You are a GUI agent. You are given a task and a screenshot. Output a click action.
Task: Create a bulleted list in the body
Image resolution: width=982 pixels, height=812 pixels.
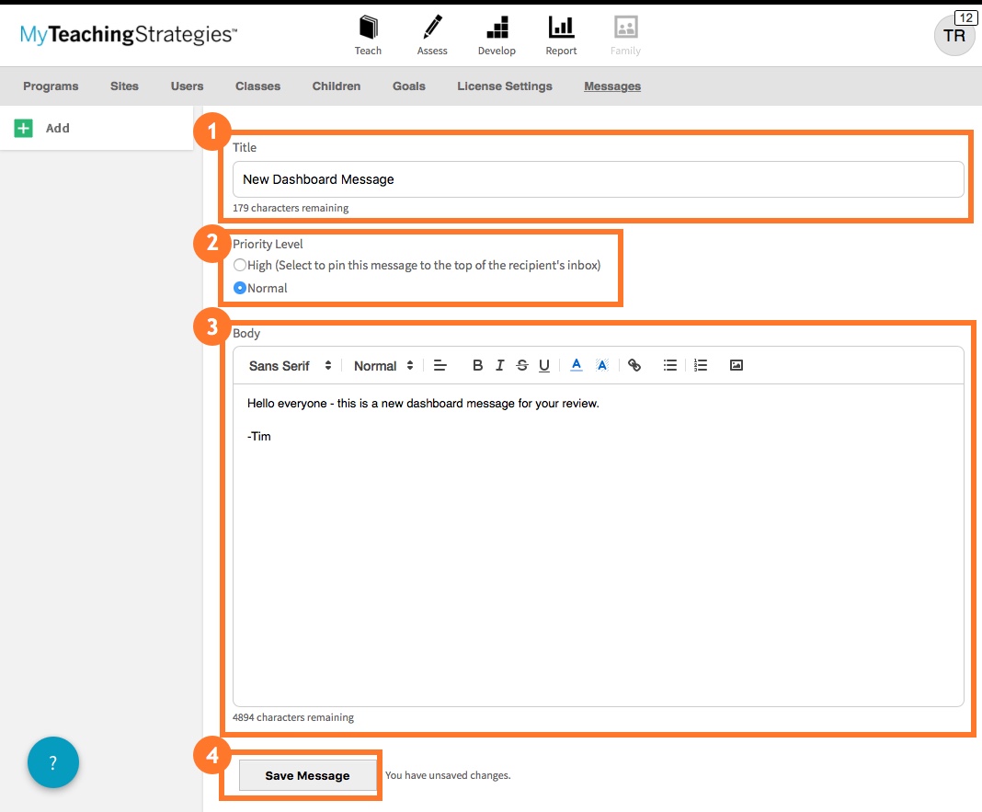coord(669,365)
